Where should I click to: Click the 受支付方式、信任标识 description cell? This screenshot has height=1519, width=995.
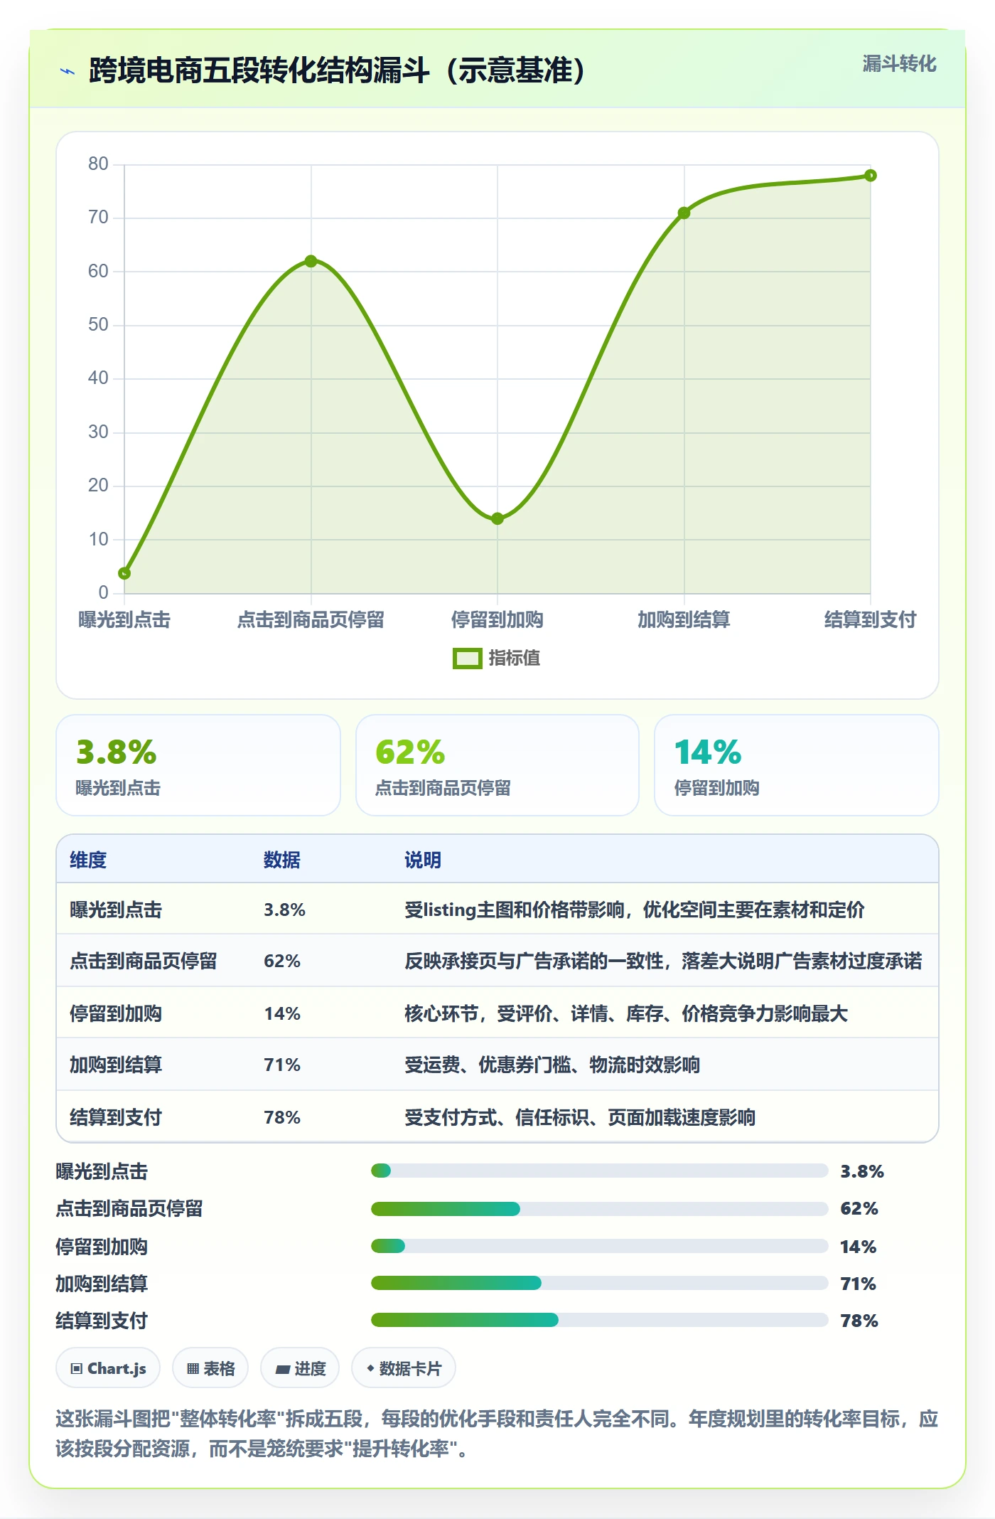580,1117
